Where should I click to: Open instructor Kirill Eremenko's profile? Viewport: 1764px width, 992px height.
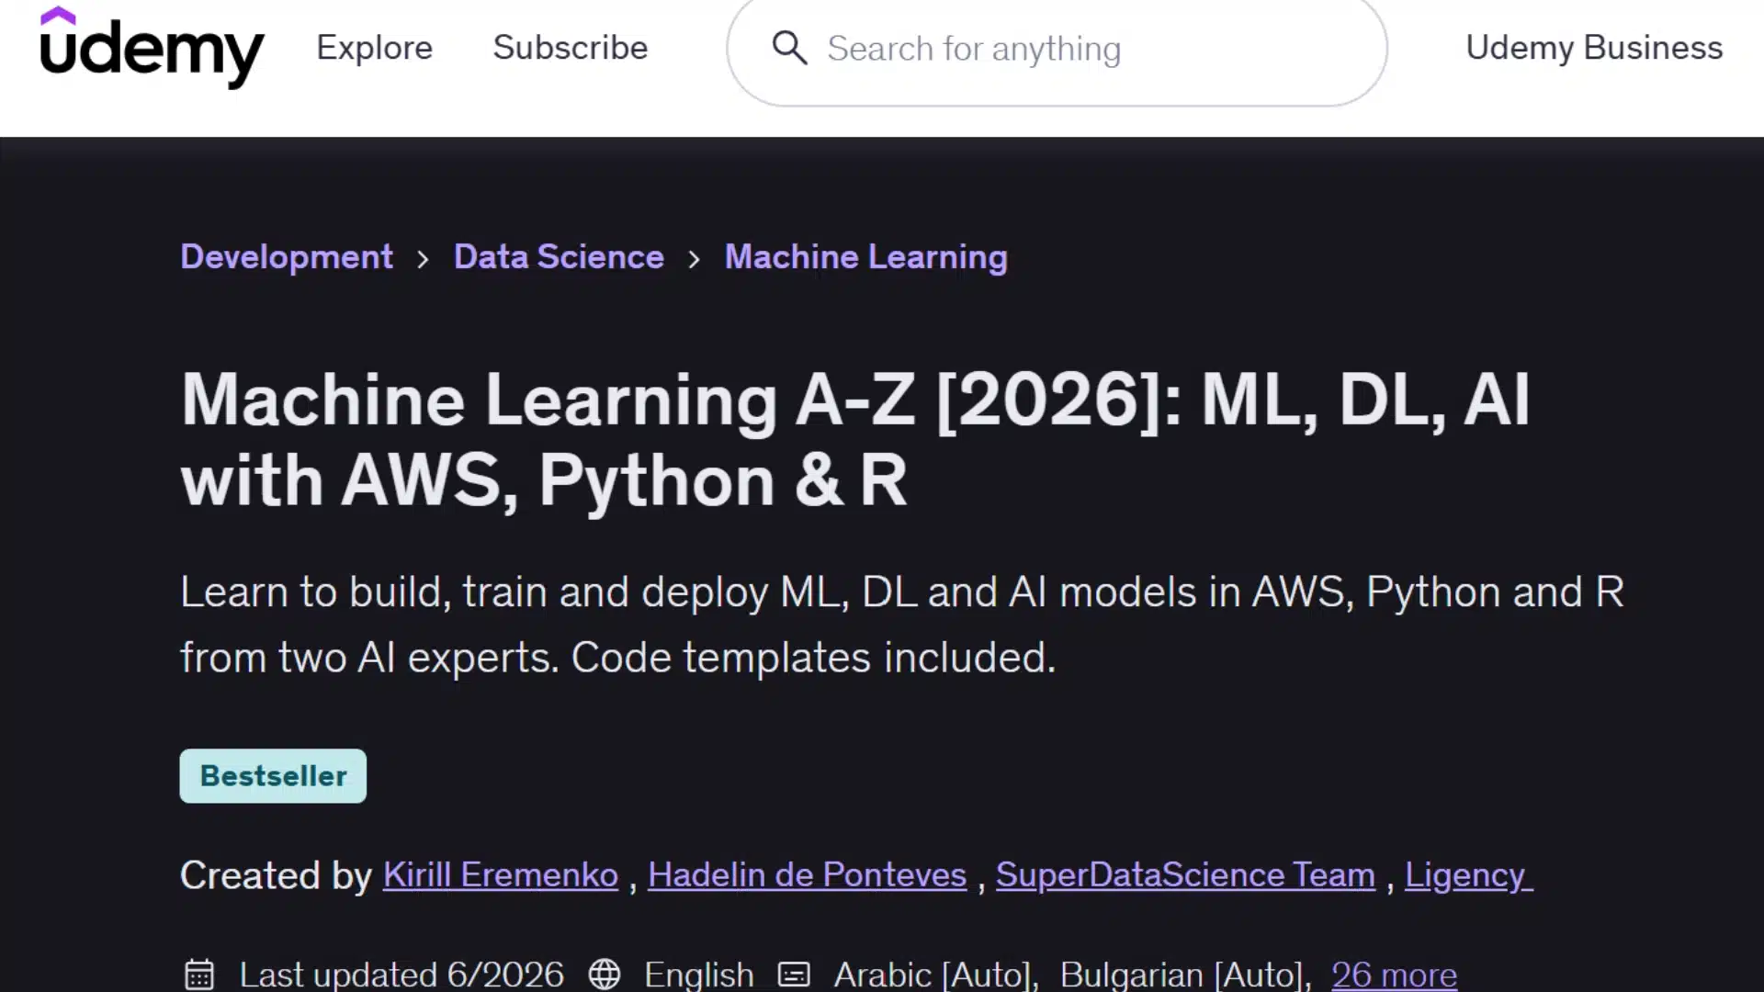tap(501, 875)
